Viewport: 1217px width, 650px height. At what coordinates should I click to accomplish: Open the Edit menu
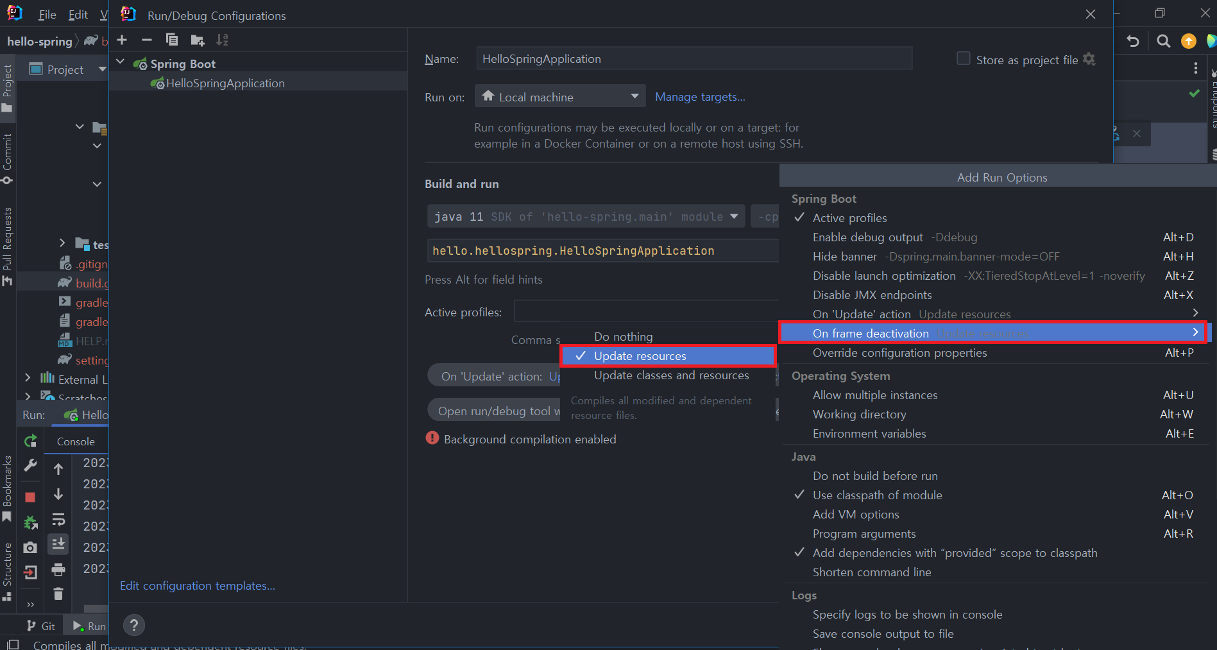[x=78, y=14]
